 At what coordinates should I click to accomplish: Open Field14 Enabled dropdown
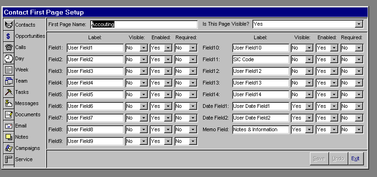click(334, 95)
